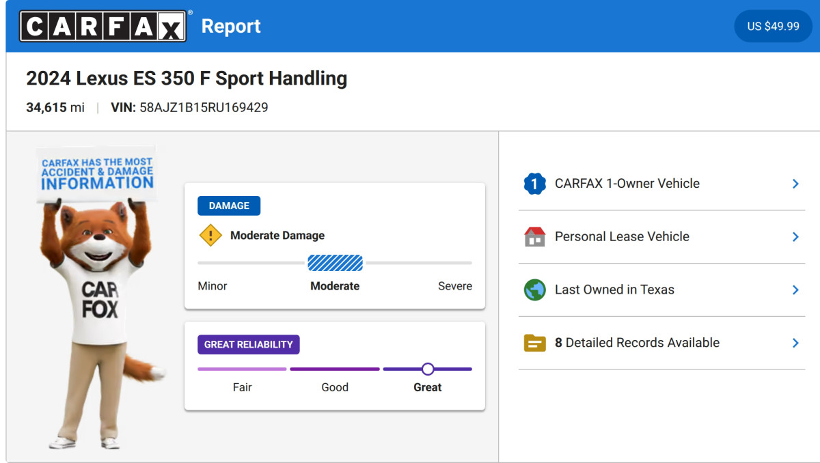Expand the Personal Lease Vehicle chevron
This screenshot has width=820, height=463.
tap(795, 237)
